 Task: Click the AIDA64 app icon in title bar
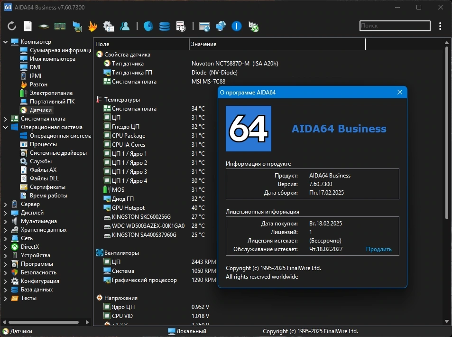8,7
